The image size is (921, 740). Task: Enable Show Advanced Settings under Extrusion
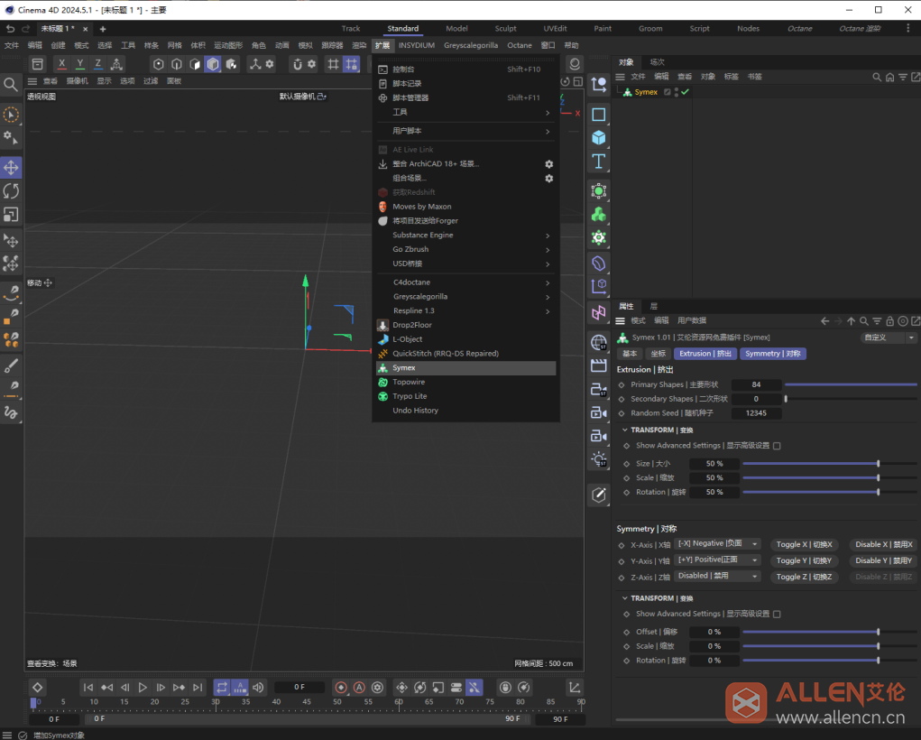click(x=777, y=446)
